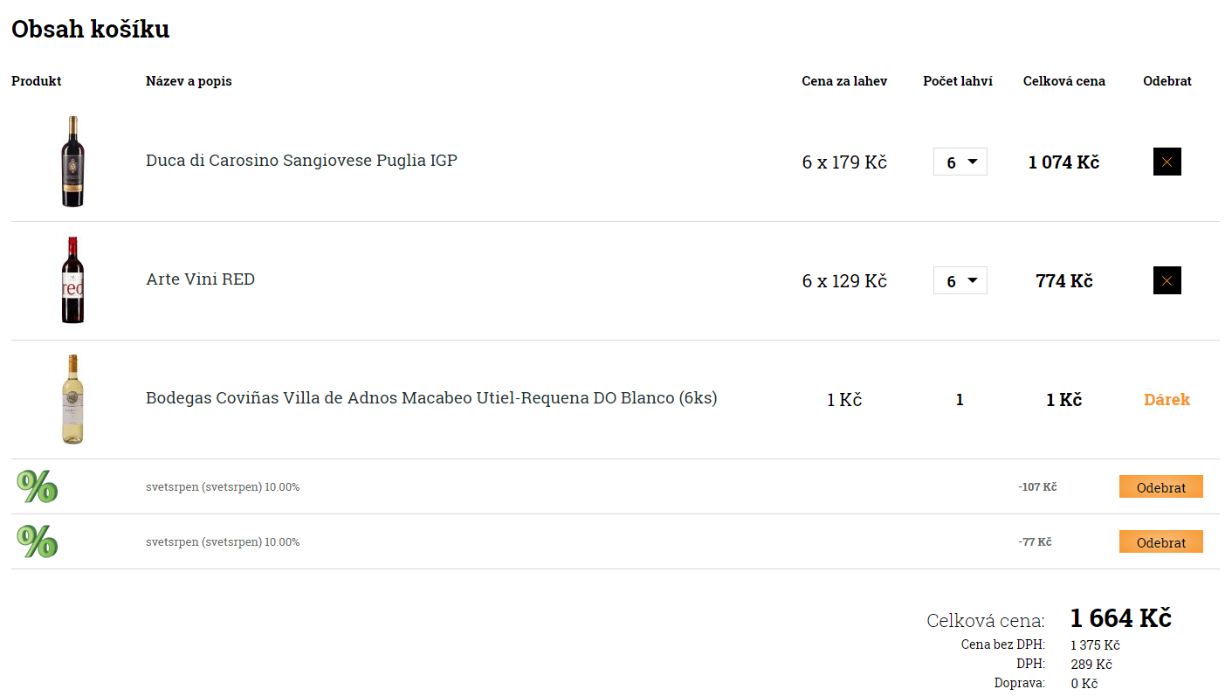The width and height of the screenshot is (1232, 696).
Task: Click Odebrat button for the -107 Kč discount
Action: click(1161, 486)
